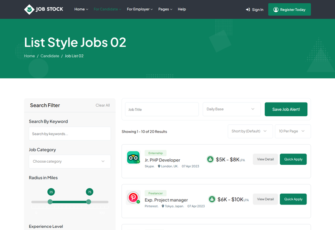Click Save Job Alert! button

tap(286, 109)
